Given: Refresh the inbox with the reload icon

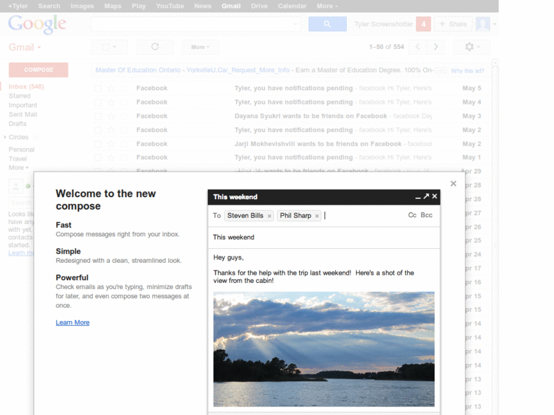Looking at the screenshot, I should [x=154, y=47].
